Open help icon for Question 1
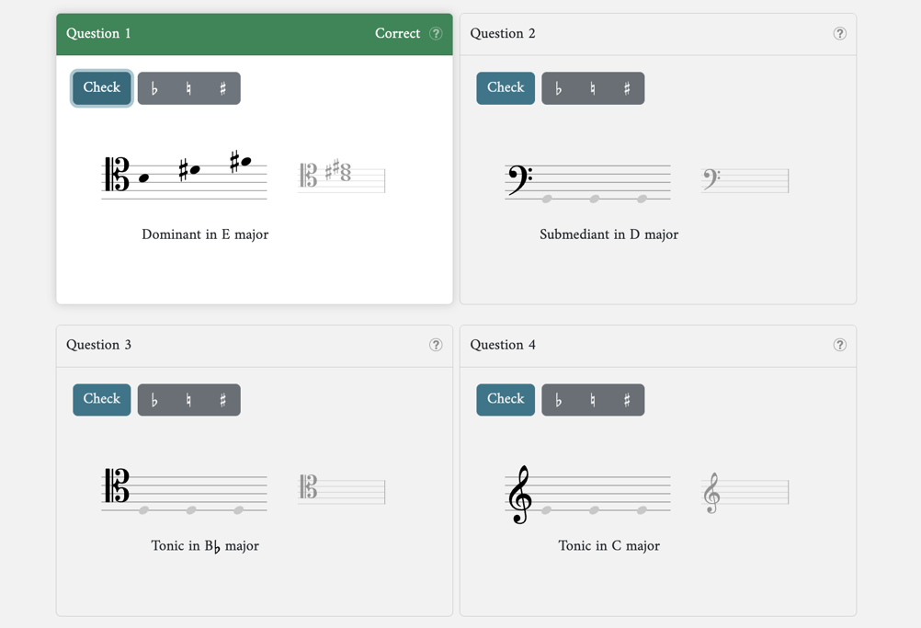Screen dimensions: 921x628 [x=436, y=33]
